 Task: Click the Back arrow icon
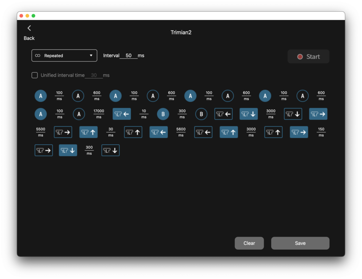click(x=29, y=28)
